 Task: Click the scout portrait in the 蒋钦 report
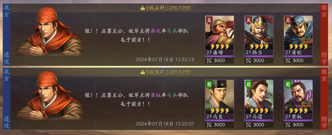[49, 32]
